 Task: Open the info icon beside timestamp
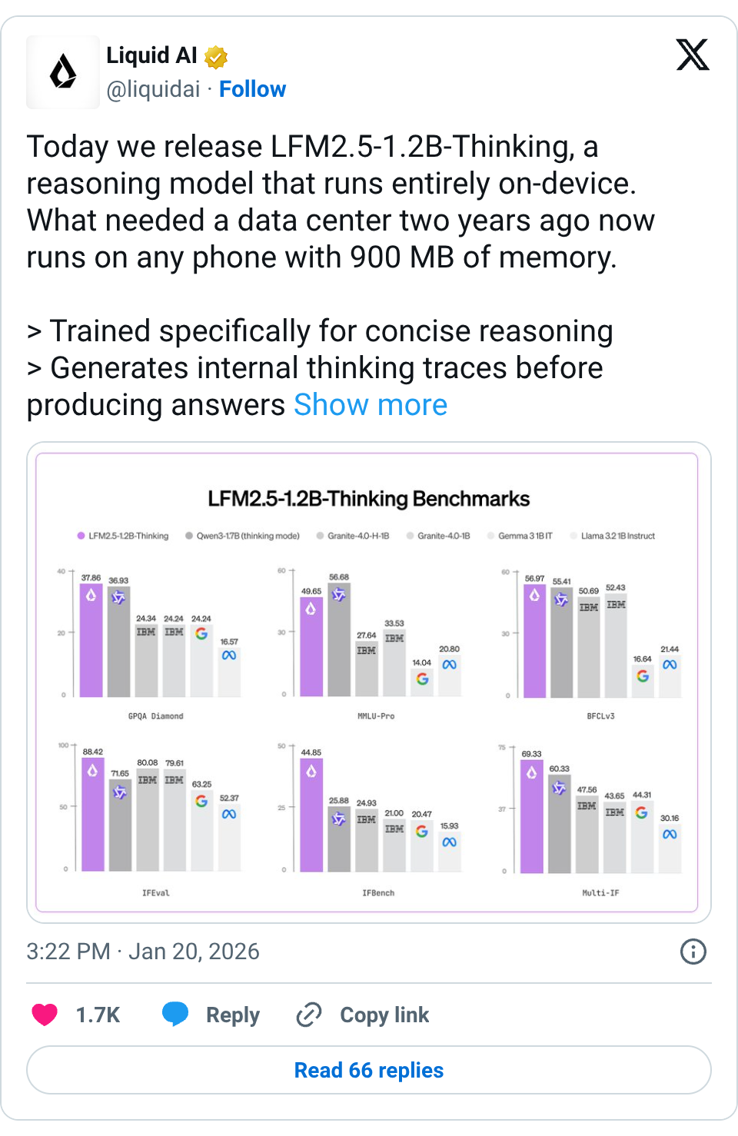(693, 952)
